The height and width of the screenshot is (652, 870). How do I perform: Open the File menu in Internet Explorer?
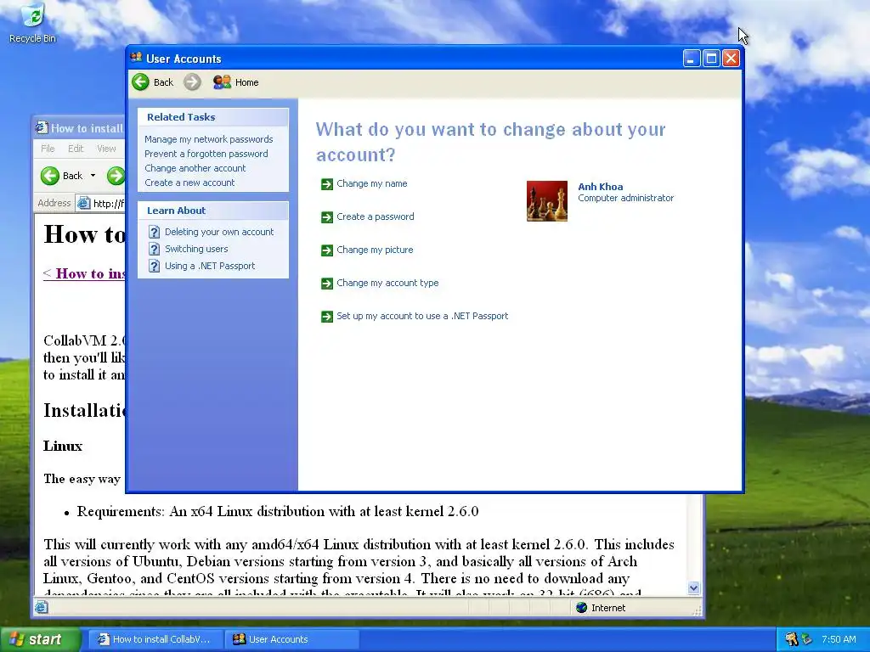(x=48, y=149)
